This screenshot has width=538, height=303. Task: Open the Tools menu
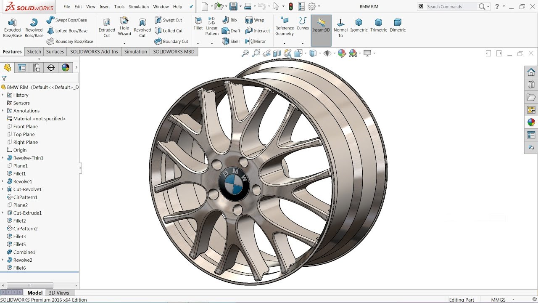119,7
